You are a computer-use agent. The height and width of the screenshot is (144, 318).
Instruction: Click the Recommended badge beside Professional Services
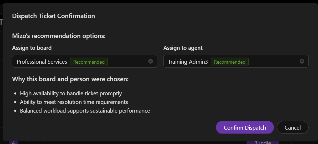pos(89,62)
